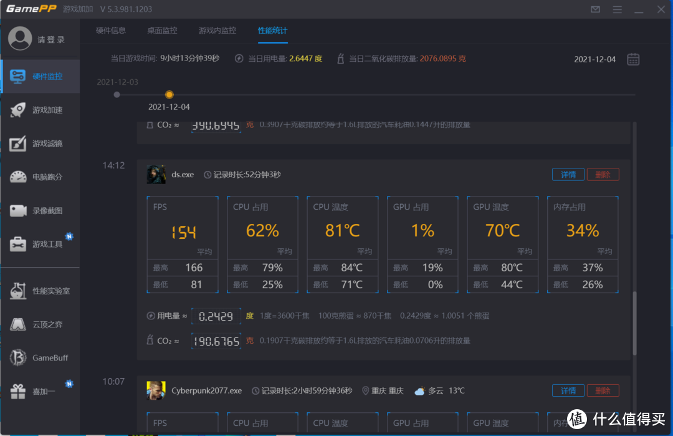Screen dimensions: 673x436
Task: View 详情 for ds.exe record
Action: coord(568,175)
